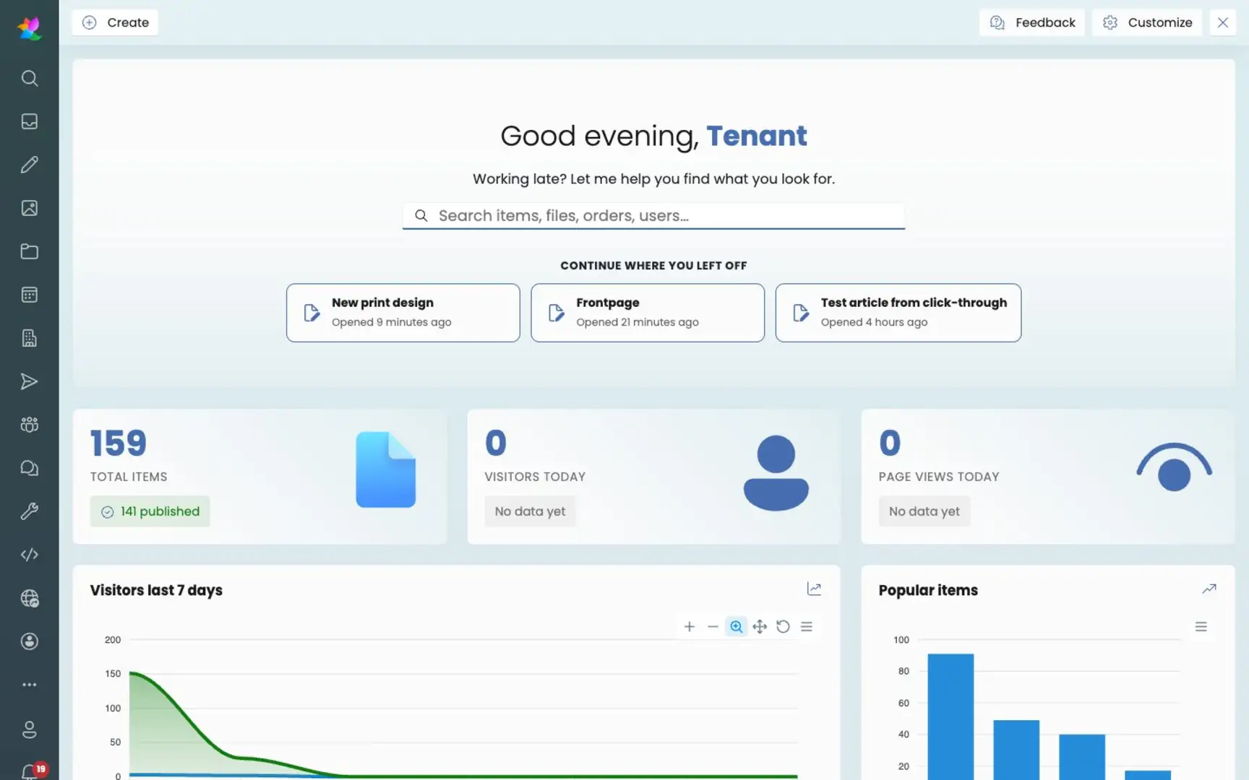
Task: Open the image media icon in sidebar
Action: [29, 208]
